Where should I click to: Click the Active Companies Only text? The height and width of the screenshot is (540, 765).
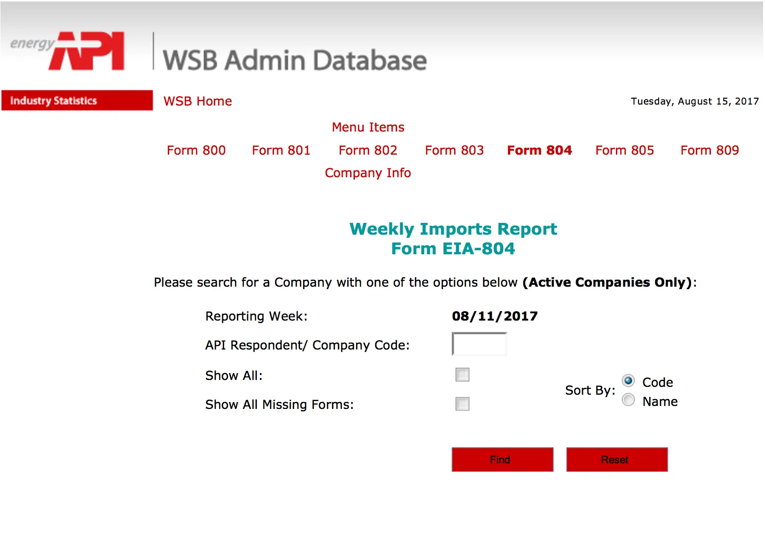(607, 282)
